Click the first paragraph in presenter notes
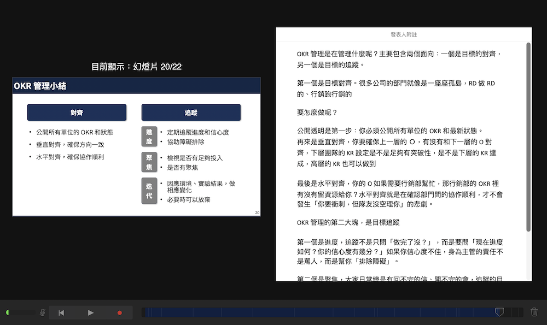Screen dimensions: 547x325 click(x=399, y=59)
